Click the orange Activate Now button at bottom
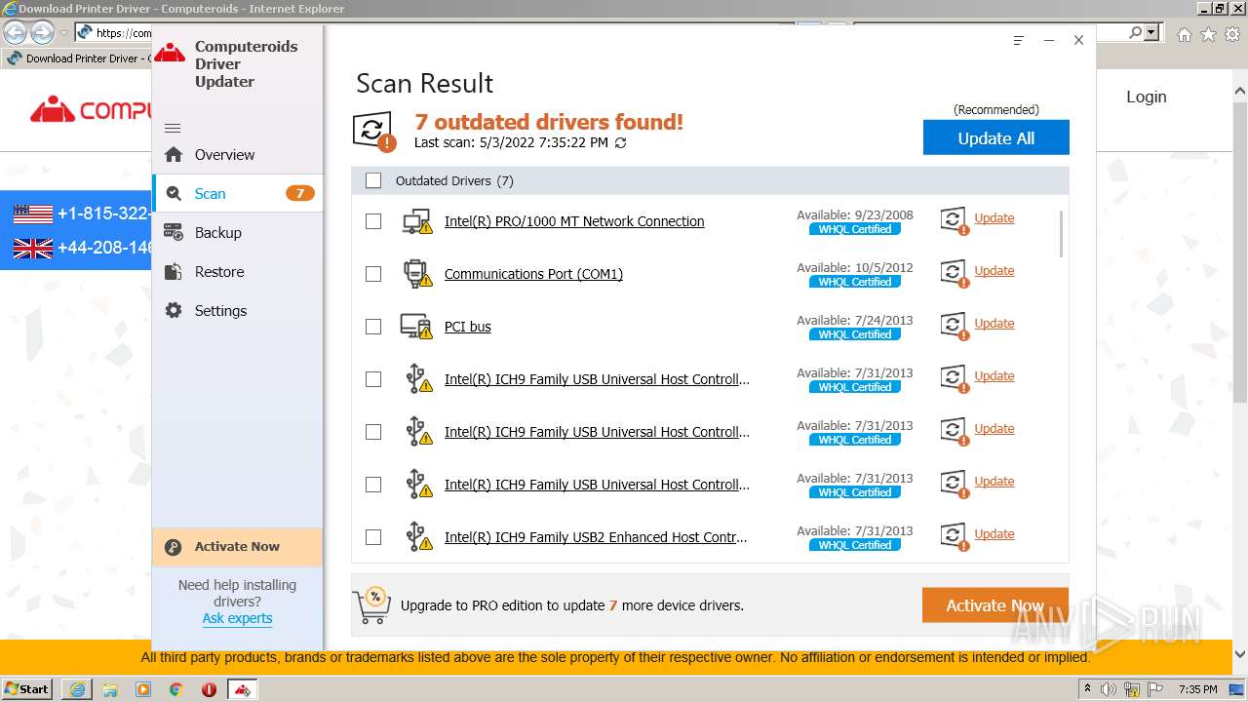 (x=994, y=605)
